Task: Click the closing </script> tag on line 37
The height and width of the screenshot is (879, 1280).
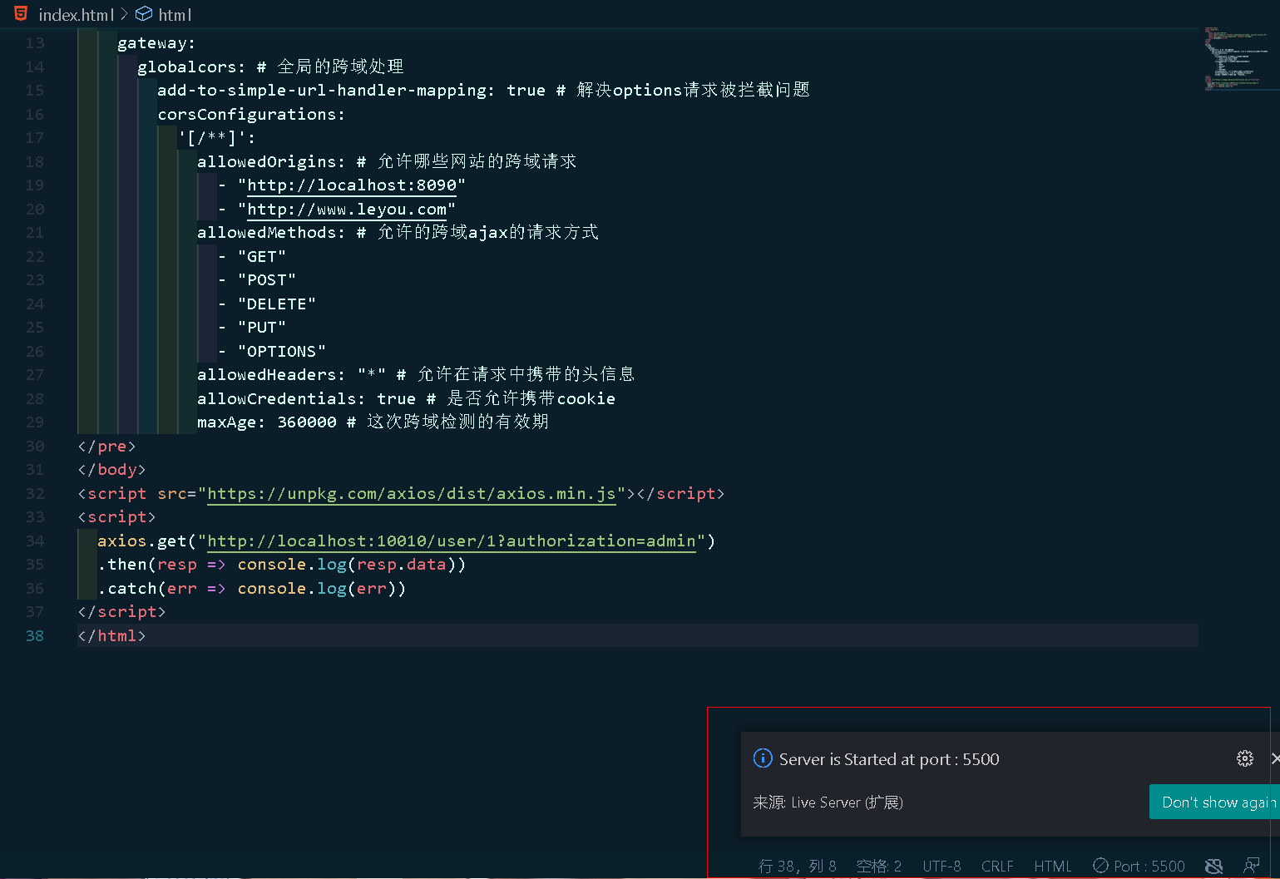Action: (121, 611)
